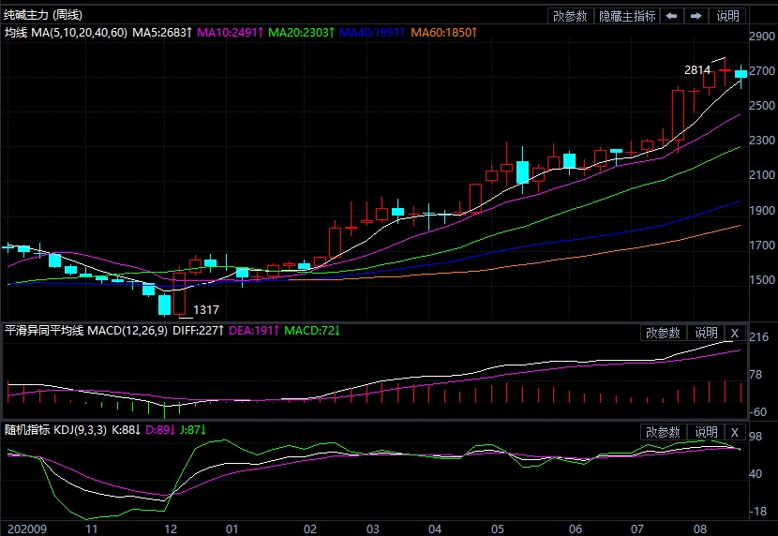Click the 216 MACD axis label
This screenshot has height=536, width=778.
click(x=758, y=337)
